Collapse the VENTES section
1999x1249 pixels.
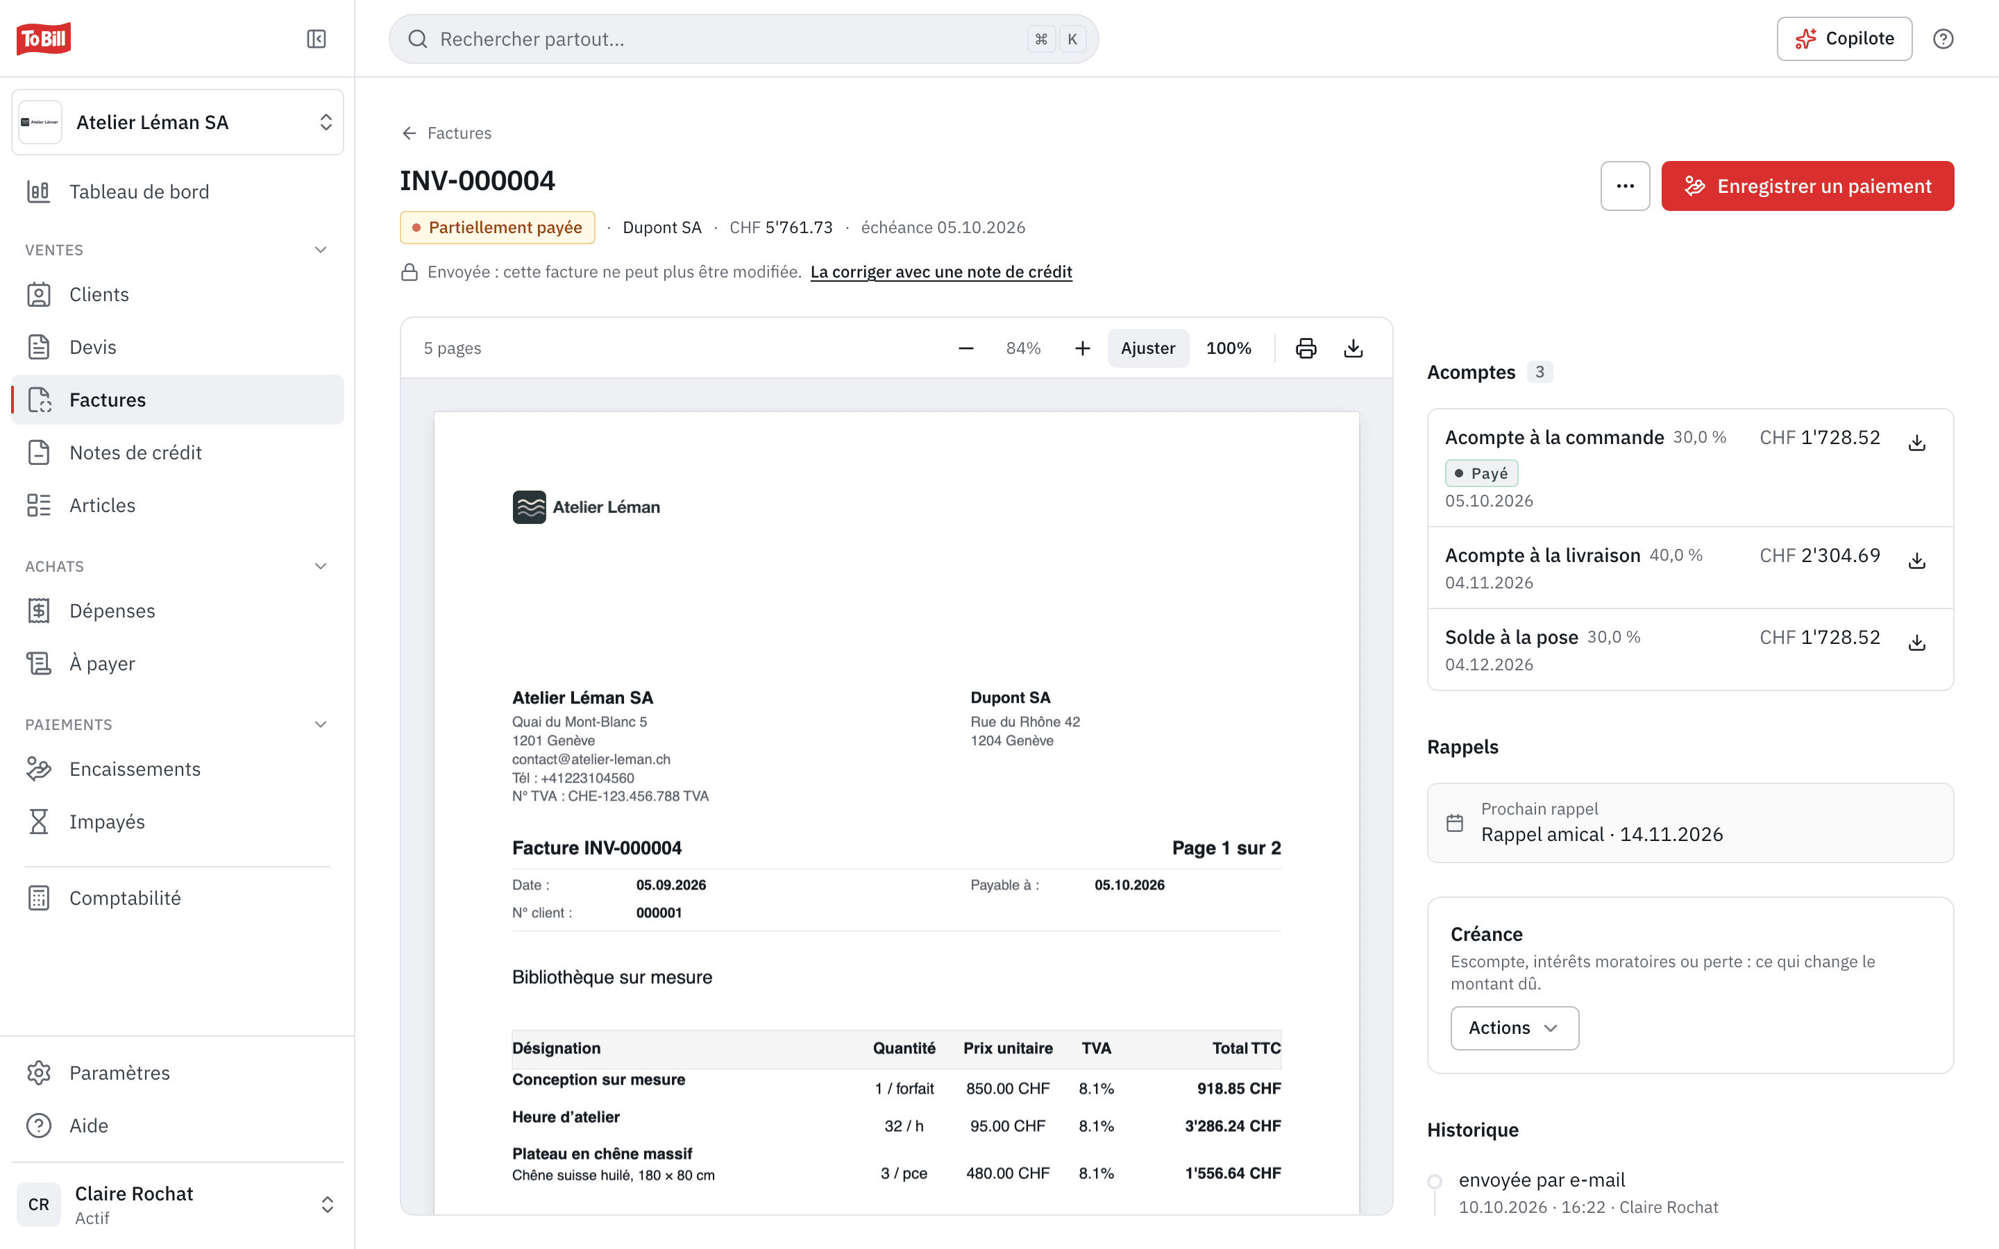point(321,250)
